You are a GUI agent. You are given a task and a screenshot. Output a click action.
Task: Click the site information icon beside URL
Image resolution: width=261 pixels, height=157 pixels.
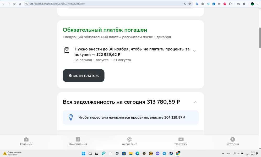(26, 4)
